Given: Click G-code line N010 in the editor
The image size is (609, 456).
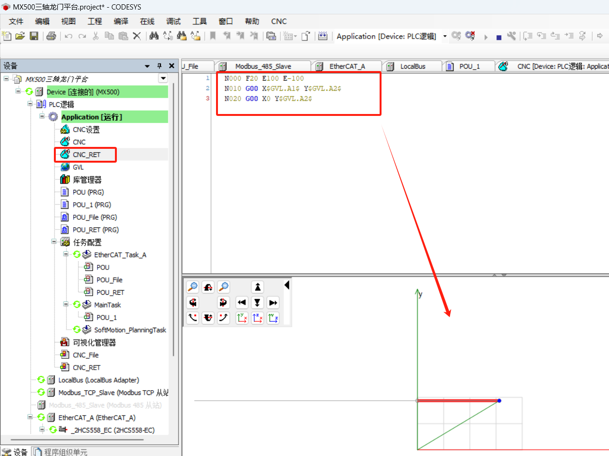Looking at the screenshot, I should point(282,89).
